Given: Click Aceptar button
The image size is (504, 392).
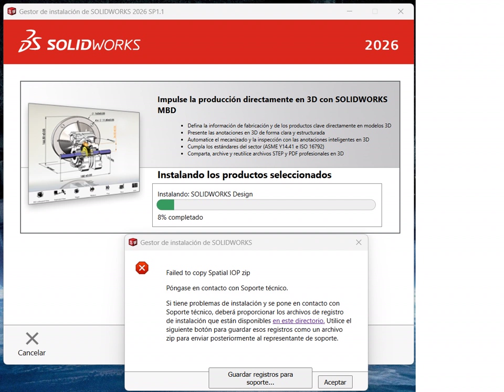Looking at the screenshot, I should click(335, 382).
